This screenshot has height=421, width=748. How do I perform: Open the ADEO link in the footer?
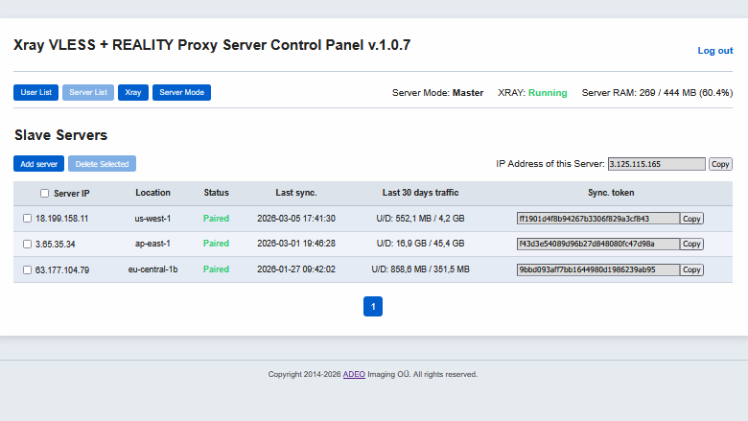click(354, 375)
